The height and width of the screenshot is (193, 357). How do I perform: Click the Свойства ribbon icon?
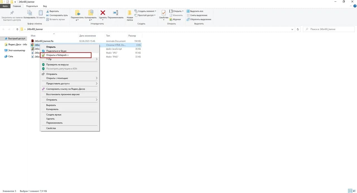pyautogui.click(x=163, y=13)
